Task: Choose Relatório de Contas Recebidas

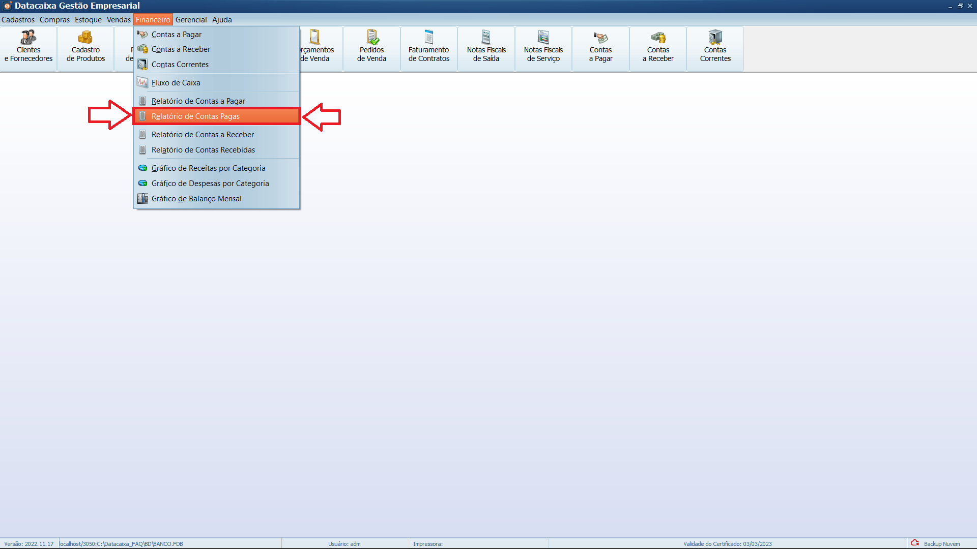Action: pos(203,150)
